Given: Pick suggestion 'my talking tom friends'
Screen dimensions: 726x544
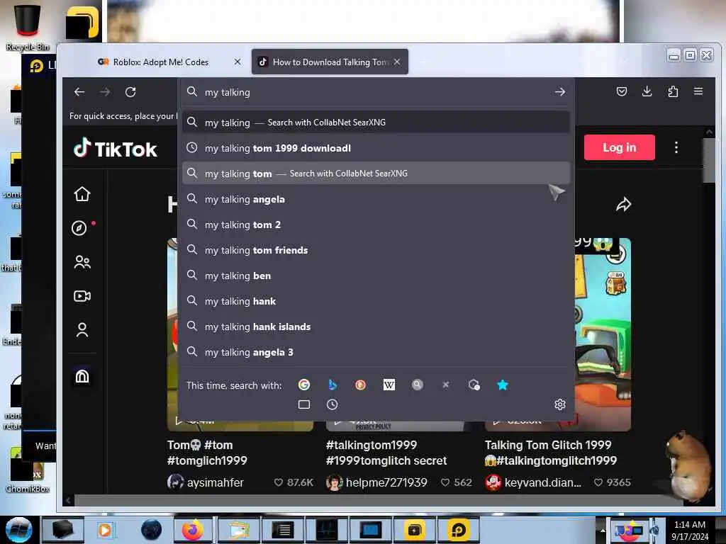Looking at the screenshot, I should pos(376,250).
